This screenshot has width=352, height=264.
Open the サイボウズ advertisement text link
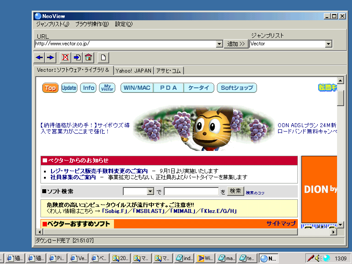(85, 128)
